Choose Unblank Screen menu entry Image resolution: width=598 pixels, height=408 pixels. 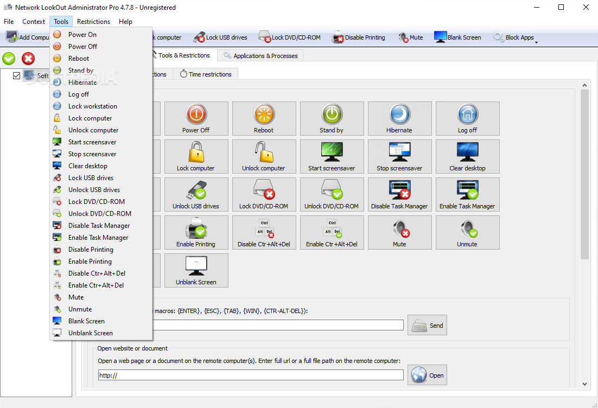pyautogui.click(x=101, y=333)
